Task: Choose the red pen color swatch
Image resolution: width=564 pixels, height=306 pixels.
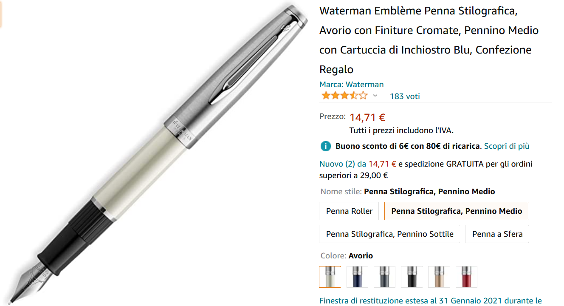Action: pyautogui.click(x=466, y=277)
